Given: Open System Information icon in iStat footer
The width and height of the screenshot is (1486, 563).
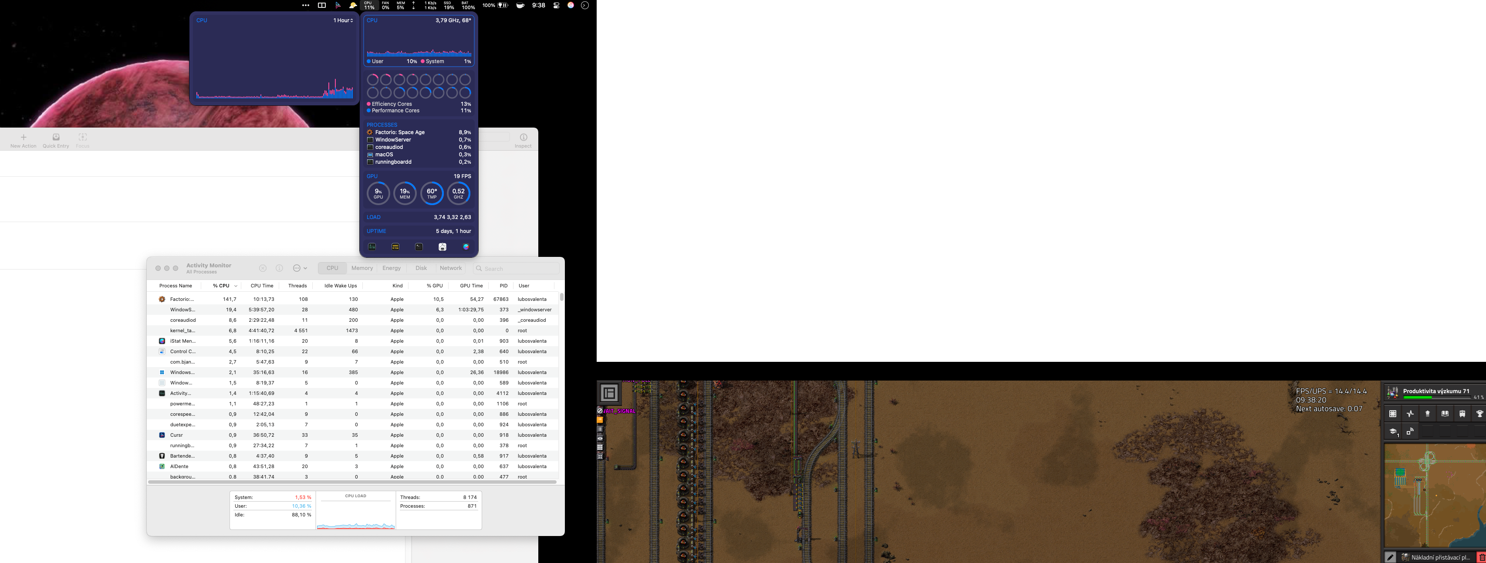Looking at the screenshot, I should point(442,247).
